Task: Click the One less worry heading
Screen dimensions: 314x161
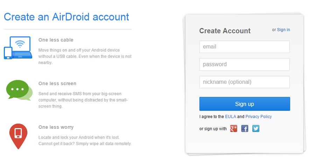Action: 56,127
